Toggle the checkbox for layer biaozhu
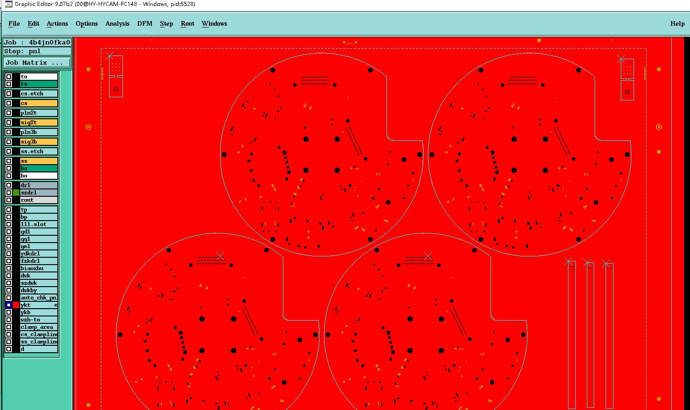 [x=9, y=268]
